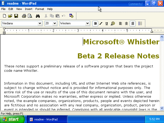Open the File menu
The width and height of the screenshot is (164, 123).
click(3, 9)
